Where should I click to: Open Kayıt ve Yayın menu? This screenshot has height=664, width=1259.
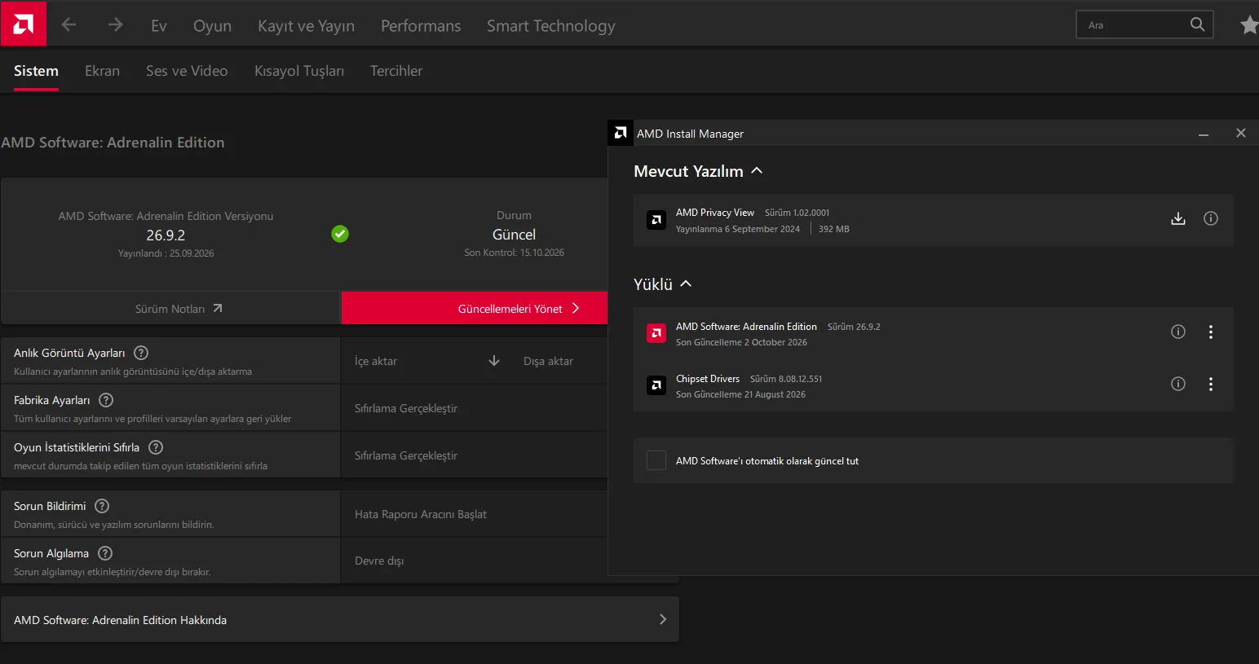pos(306,26)
